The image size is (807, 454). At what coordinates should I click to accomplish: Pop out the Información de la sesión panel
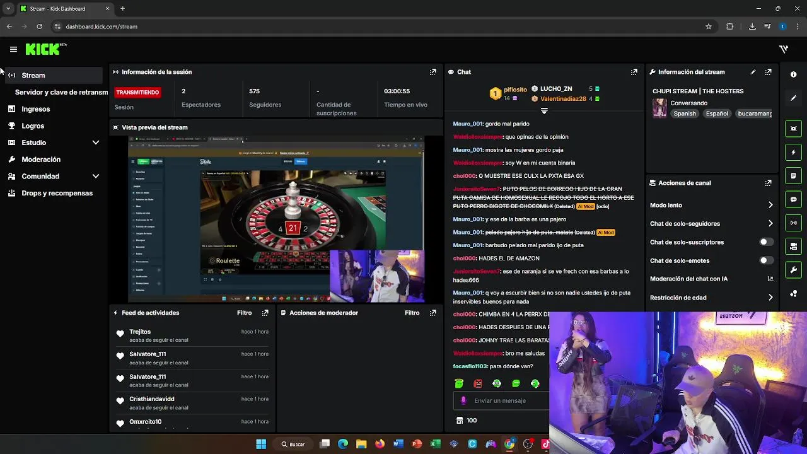[433, 72]
